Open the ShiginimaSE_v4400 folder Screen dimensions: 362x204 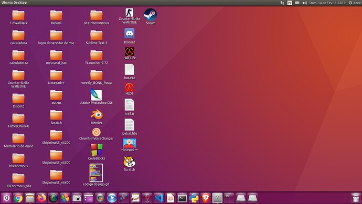(56, 175)
